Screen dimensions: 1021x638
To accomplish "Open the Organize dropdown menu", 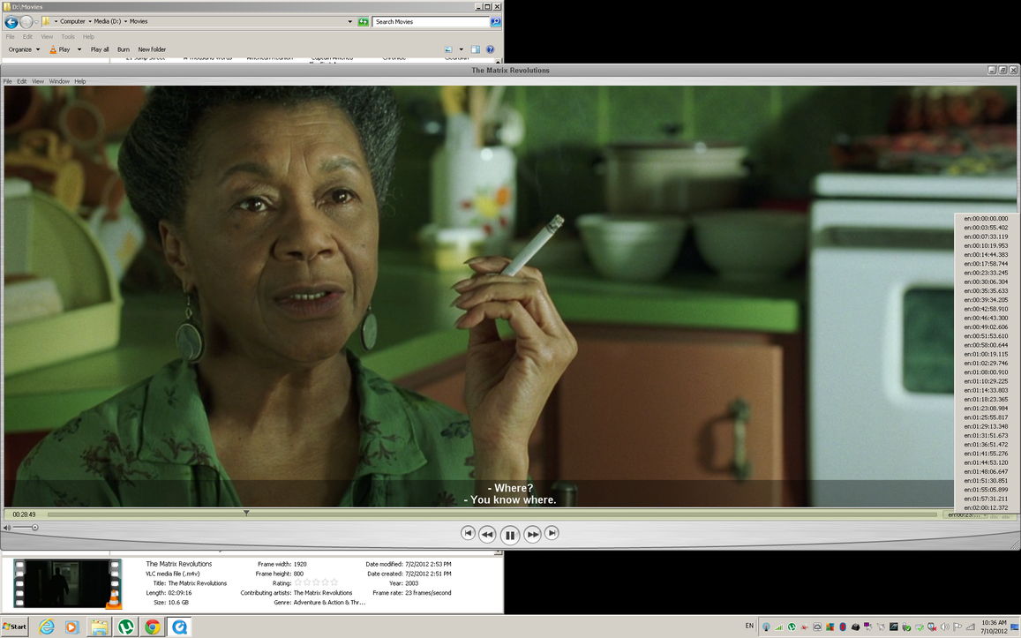I will pos(25,49).
